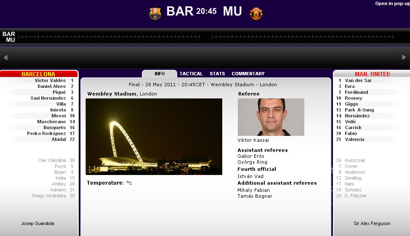Switch to the INFO tab

[160, 74]
